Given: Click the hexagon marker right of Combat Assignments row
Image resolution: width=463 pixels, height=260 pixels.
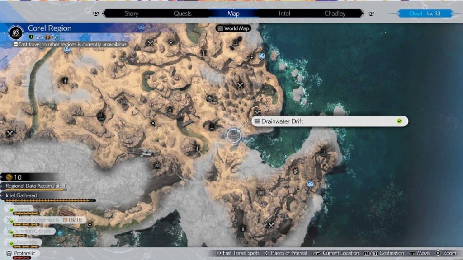Looking at the screenshot, I should pos(90,225).
